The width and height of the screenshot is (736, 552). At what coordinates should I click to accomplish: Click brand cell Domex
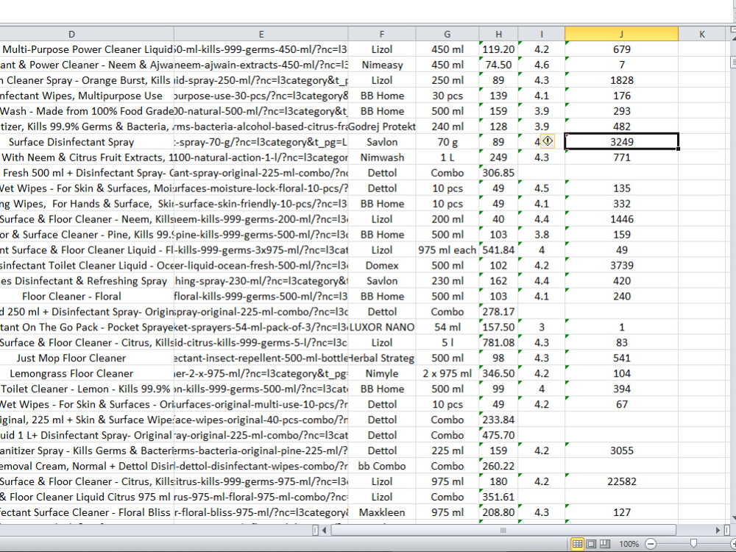381,265
